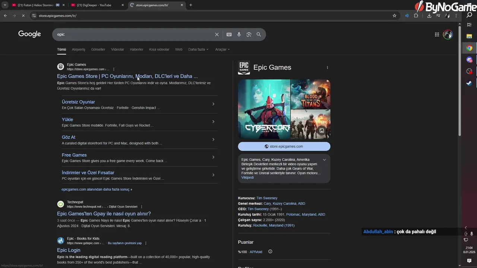Launch File Explorer from the taskbar
Image resolution: width=477 pixels, height=268 pixels.
[469, 36]
